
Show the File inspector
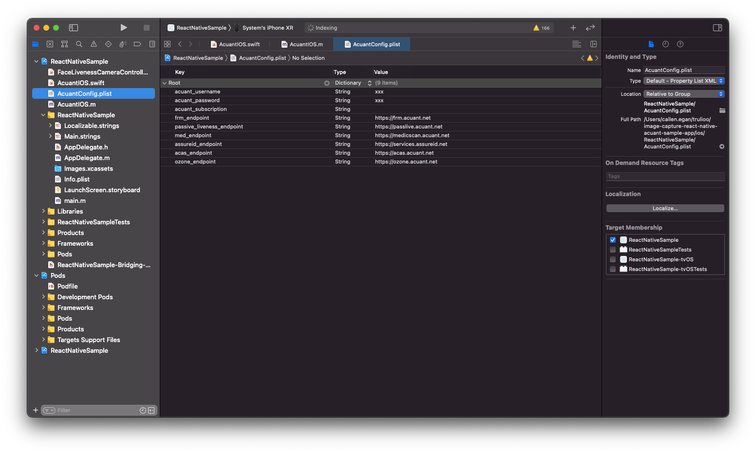click(x=651, y=44)
